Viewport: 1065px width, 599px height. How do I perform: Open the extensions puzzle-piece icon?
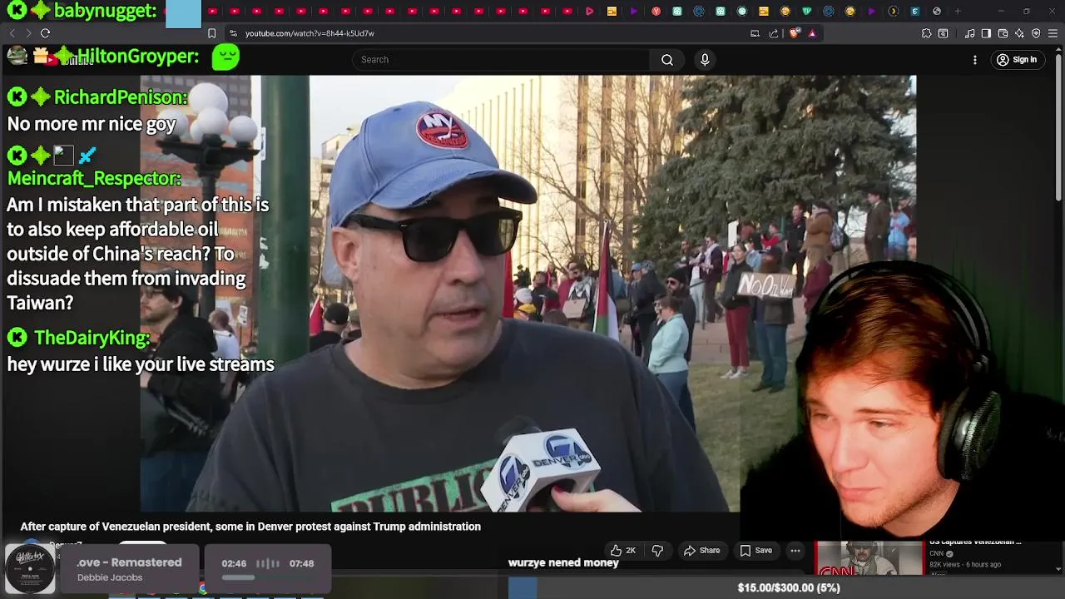[x=926, y=33]
